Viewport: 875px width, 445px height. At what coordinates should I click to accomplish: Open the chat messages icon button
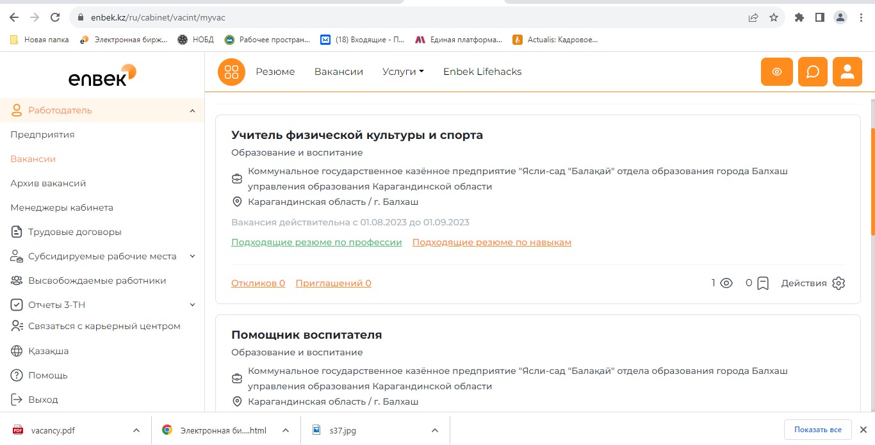(x=812, y=72)
